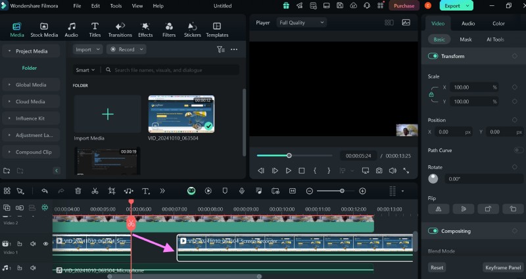
Task: Open the View menu
Action: [x=137, y=6]
